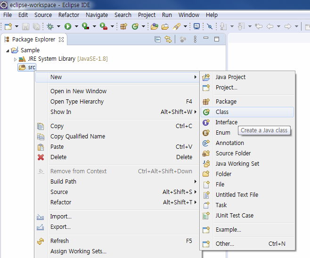Click the Forward navigation arrow icon
Image resolution: width=310 pixels, height=258 pixels.
coord(288,26)
